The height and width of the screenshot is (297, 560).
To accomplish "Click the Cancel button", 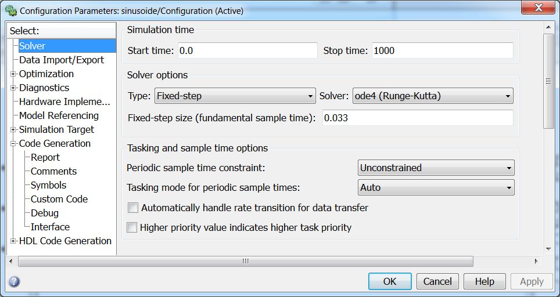I will pos(437,281).
